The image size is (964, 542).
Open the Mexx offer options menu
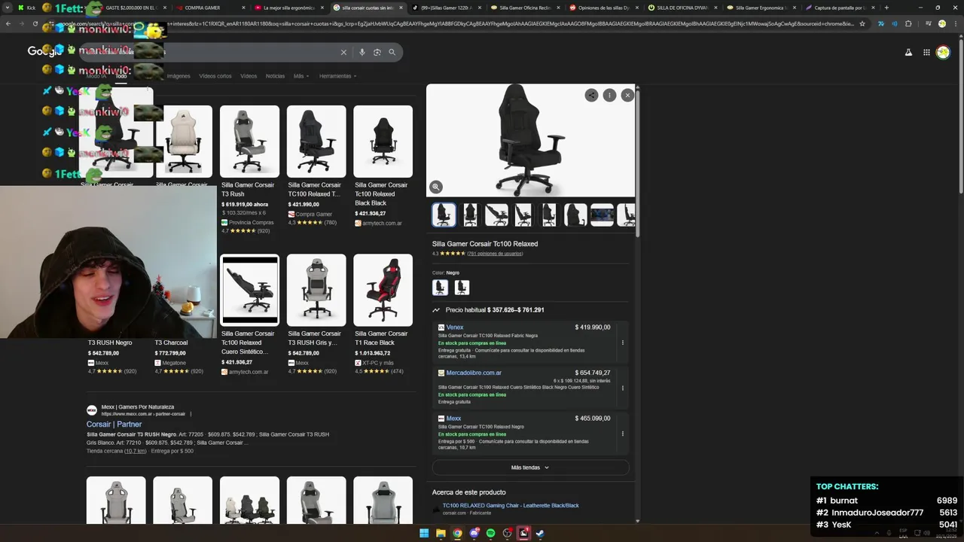pos(622,434)
